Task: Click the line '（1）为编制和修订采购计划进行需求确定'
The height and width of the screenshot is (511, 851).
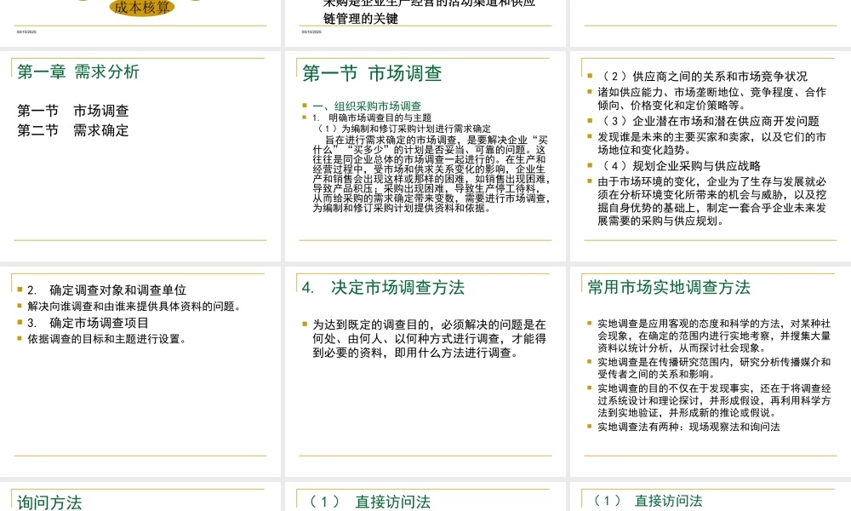Action: tap(404, 129)
